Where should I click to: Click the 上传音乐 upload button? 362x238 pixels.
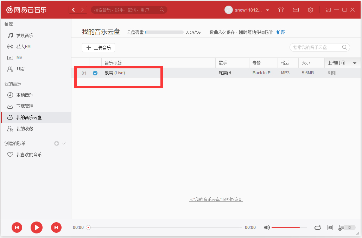point(98,48)
